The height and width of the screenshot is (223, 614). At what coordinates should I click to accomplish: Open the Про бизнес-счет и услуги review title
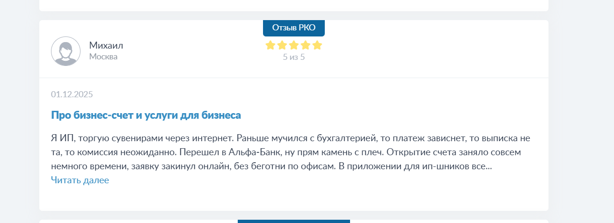point(146,115)
